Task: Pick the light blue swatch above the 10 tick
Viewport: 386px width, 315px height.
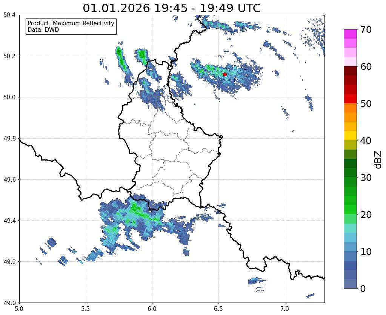Action: 350,247
